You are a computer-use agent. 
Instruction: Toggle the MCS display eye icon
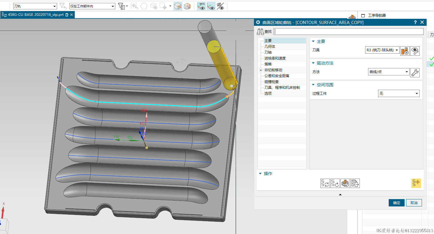(x=201, y=6)
